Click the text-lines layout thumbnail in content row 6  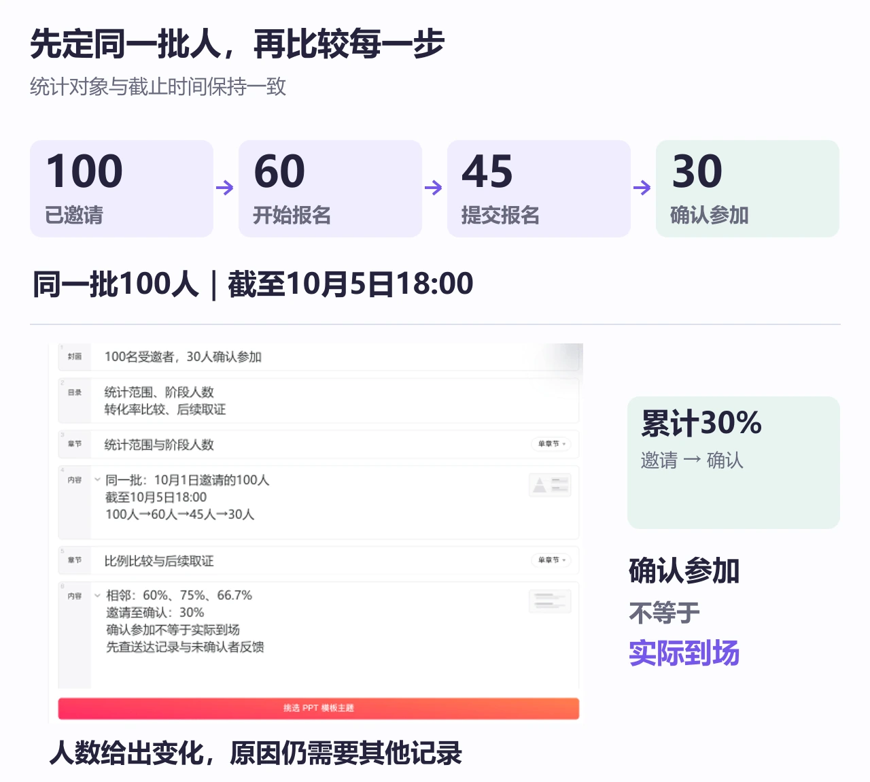[x=550, y=601]
